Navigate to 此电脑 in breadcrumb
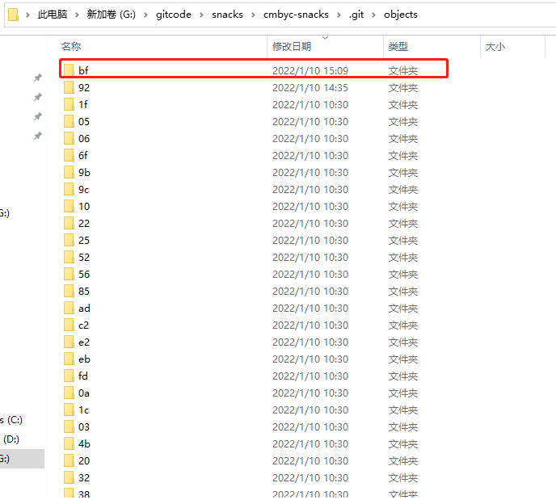556x504 pixels. [53, 15]
